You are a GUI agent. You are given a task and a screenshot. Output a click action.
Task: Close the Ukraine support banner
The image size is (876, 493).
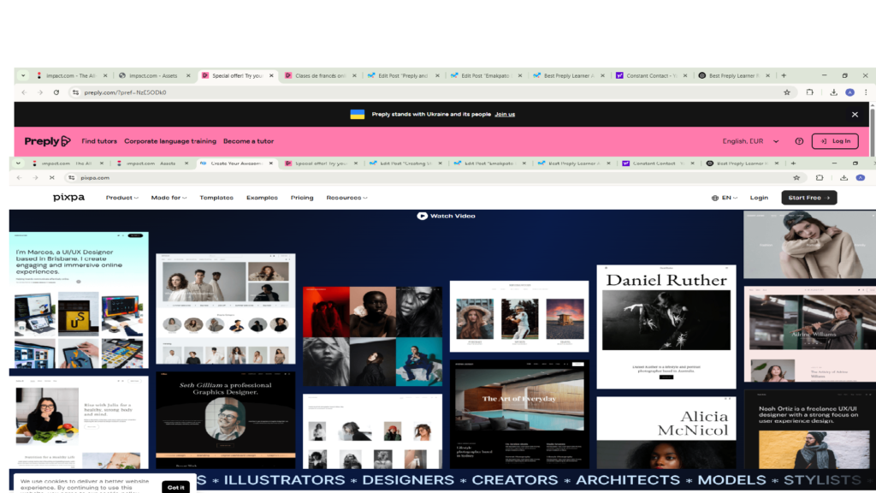pyautogui.click(x=854, y=114)
